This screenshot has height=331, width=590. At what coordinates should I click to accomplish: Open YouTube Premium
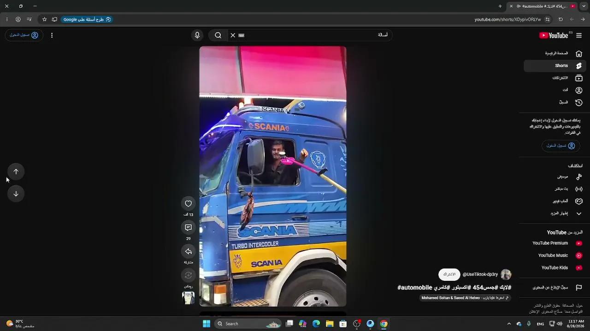pos(555,243)
